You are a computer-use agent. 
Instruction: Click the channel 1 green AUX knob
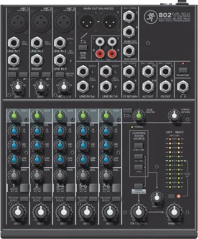pyautogui.click(x=14, y=116)
